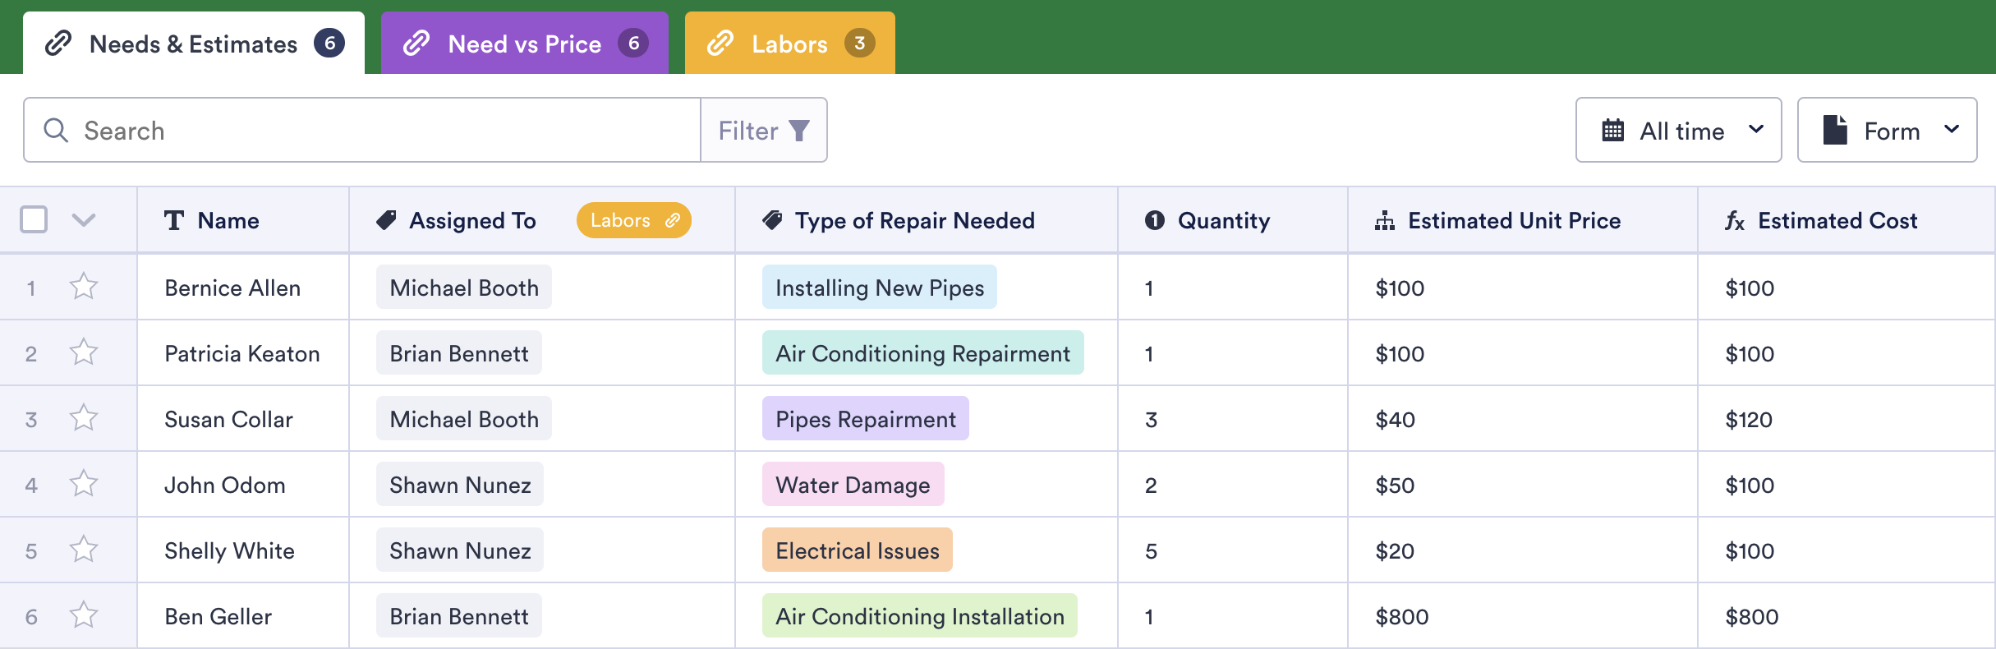
Task: Click the Estimated Cost formula icon
Action: 1734,221
